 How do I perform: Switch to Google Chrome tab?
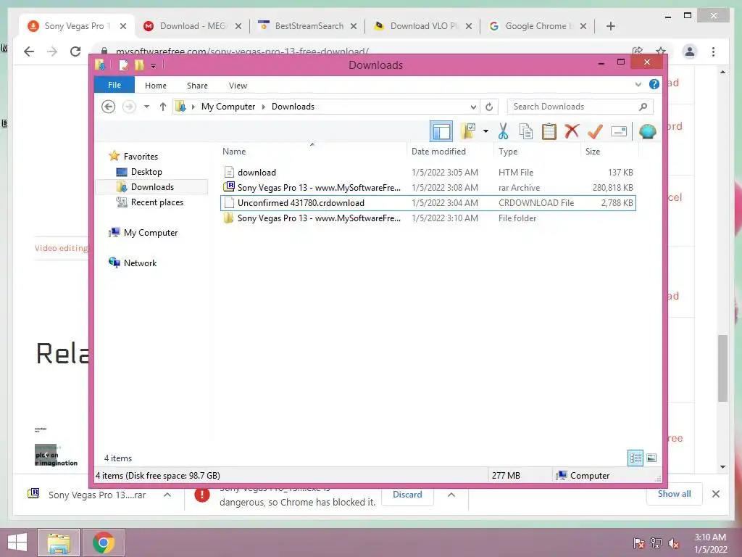point(538,26)
